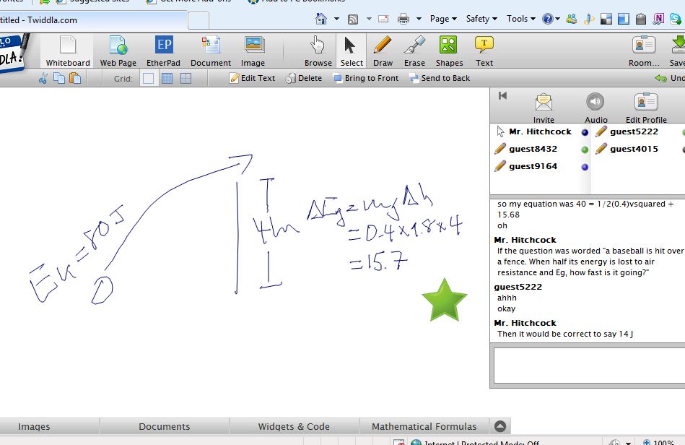Screen dimensions: 685x445
Task: Click the Send to Back button
Action: (440, 78)
